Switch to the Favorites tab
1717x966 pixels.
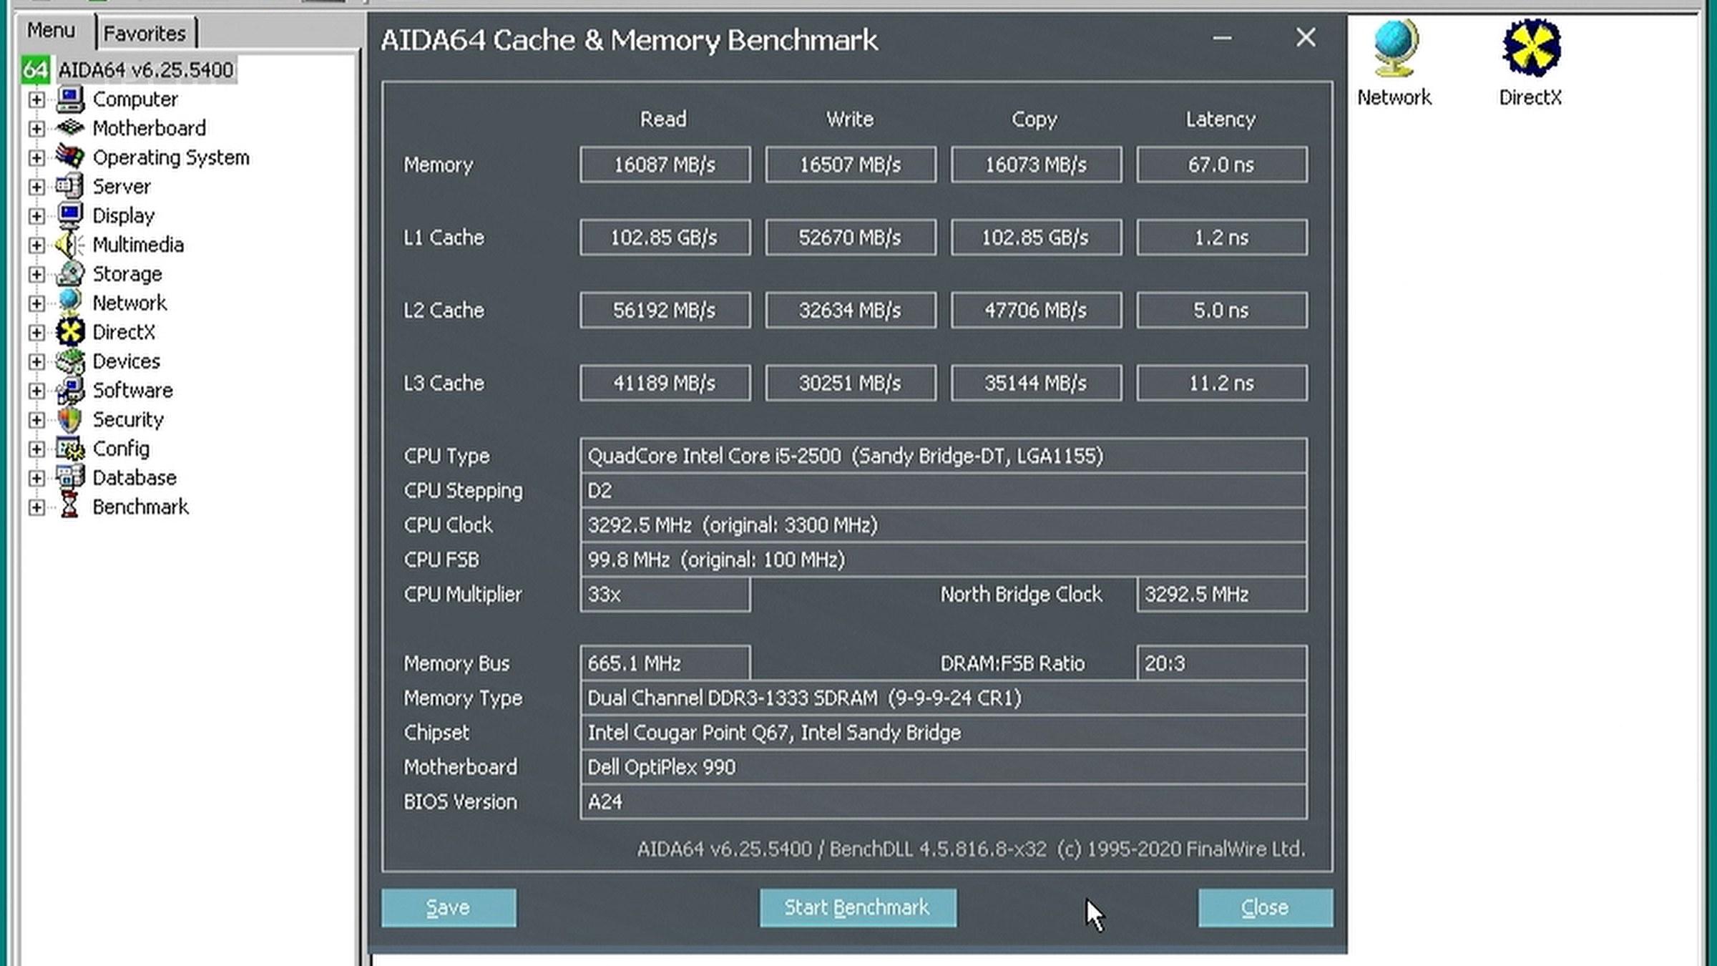coord(145,33)
